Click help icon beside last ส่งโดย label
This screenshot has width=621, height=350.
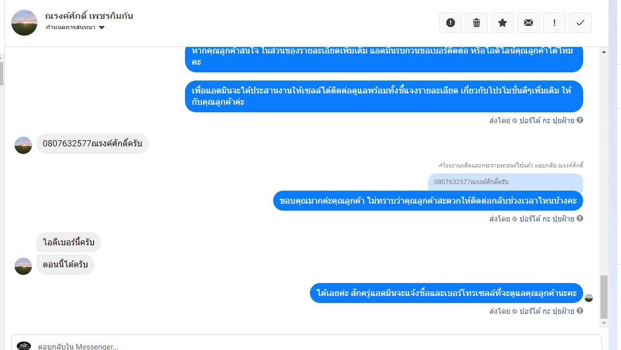pos(580,311)
